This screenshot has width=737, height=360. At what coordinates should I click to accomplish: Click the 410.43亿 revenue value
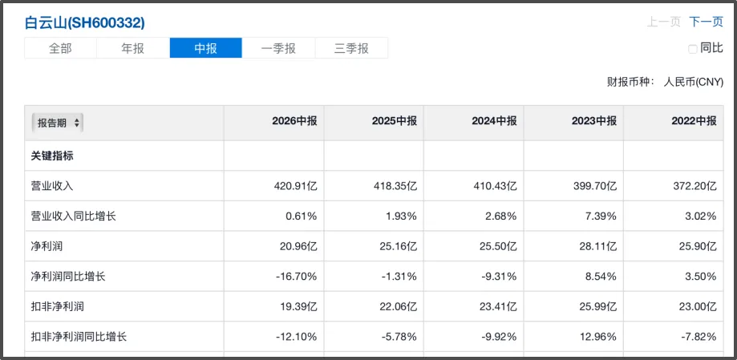tap(495, 186)
